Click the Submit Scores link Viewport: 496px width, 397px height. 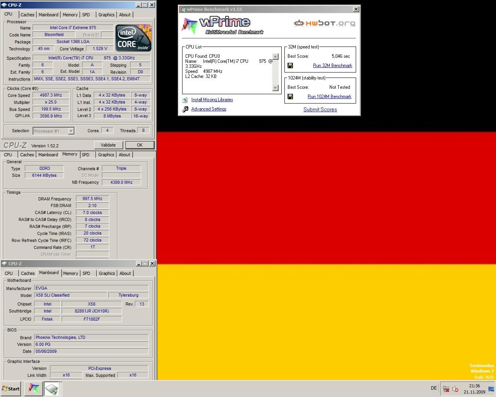click(x=320, y=109)
